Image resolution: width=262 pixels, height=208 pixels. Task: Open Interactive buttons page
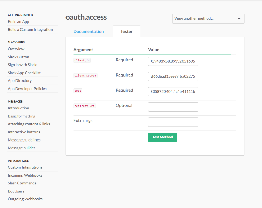tap(24, 132)
